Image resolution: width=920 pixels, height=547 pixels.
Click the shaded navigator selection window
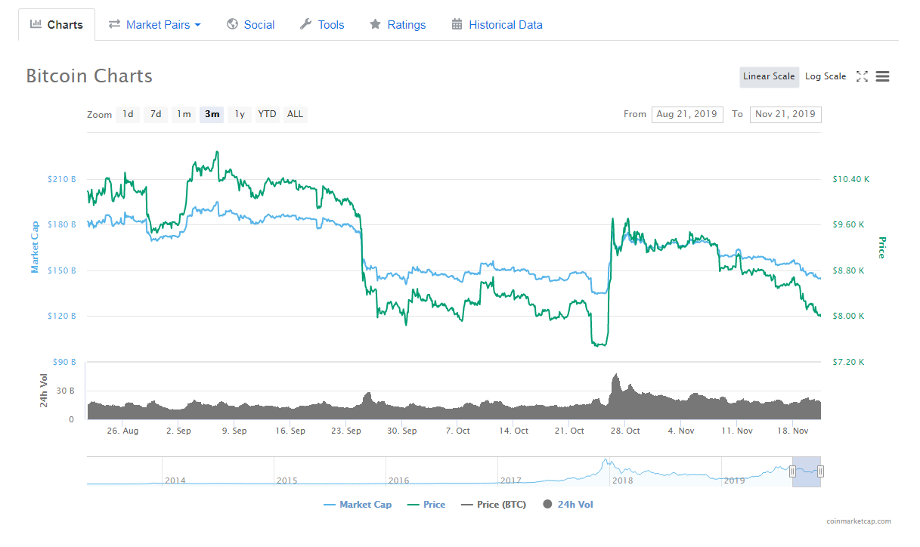click(806, 471)
